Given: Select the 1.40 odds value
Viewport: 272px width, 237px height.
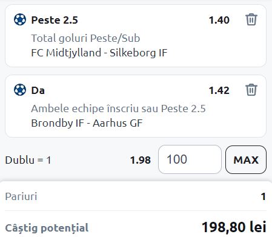Looking at the screenshot, I should tap(219, 20).
